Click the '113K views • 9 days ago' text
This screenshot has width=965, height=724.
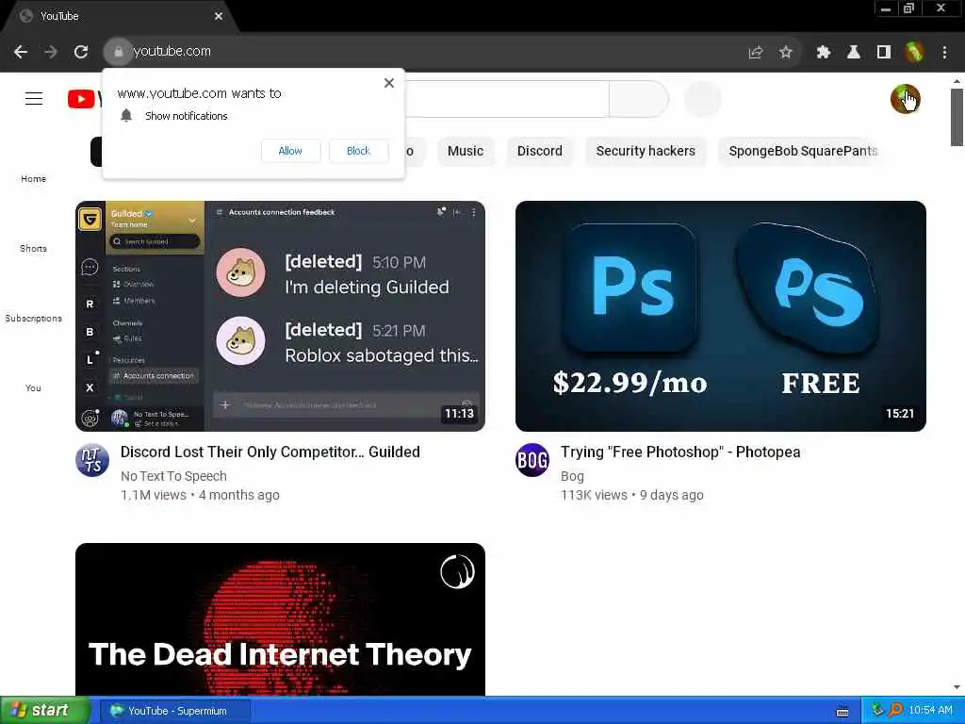point(632,495)
